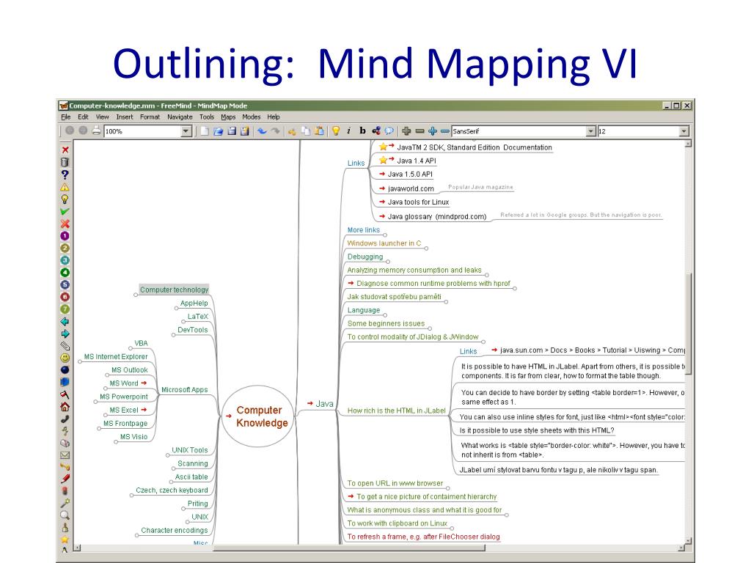Open the Navigate menu
The image size is (751, 563).
pos(180,117)
